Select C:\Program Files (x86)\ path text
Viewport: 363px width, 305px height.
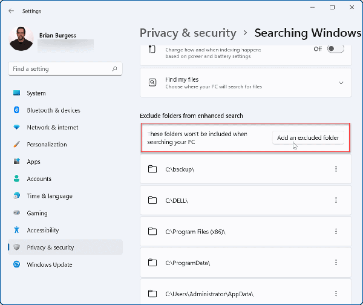195,232
